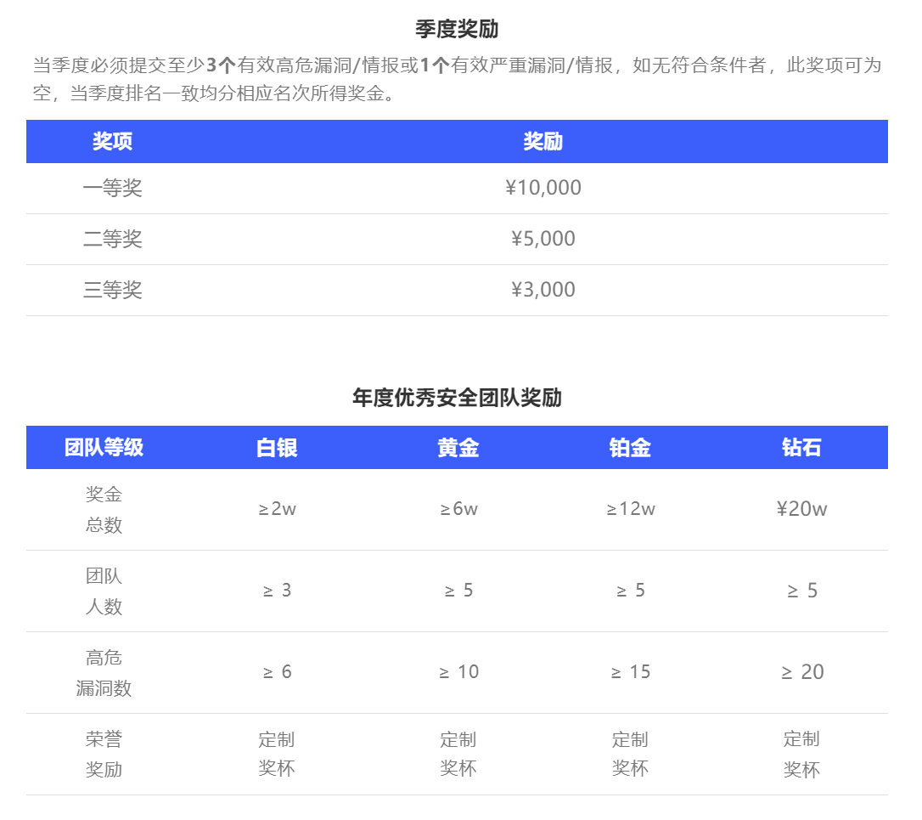Viewport: 922px width, 820px height.
Task: Select the 一等奖 row label
Action: tap(112, 188)
